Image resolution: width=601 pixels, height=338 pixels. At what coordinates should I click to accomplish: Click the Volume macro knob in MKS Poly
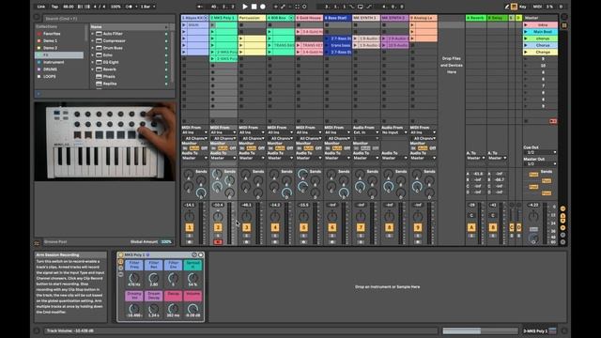[x=193, y=309]
